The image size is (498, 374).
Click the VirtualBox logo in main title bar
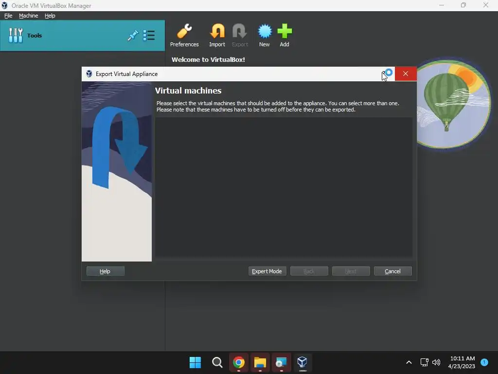tap(4, 5)
